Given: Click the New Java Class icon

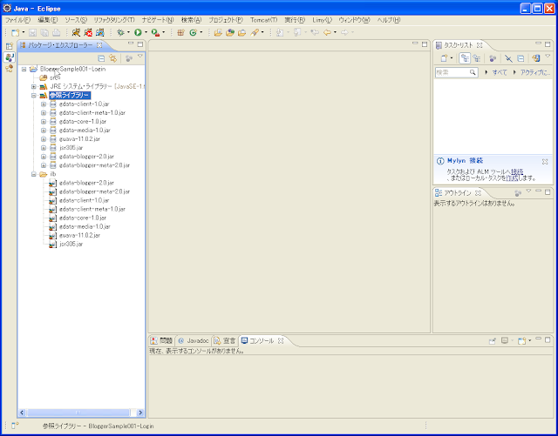Looking at the screenshot, I should pos(194,33).
